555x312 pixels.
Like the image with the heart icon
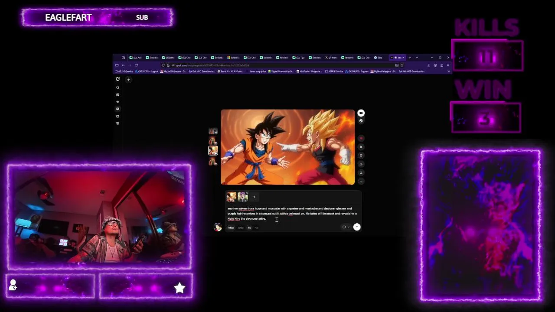(361, 138)
